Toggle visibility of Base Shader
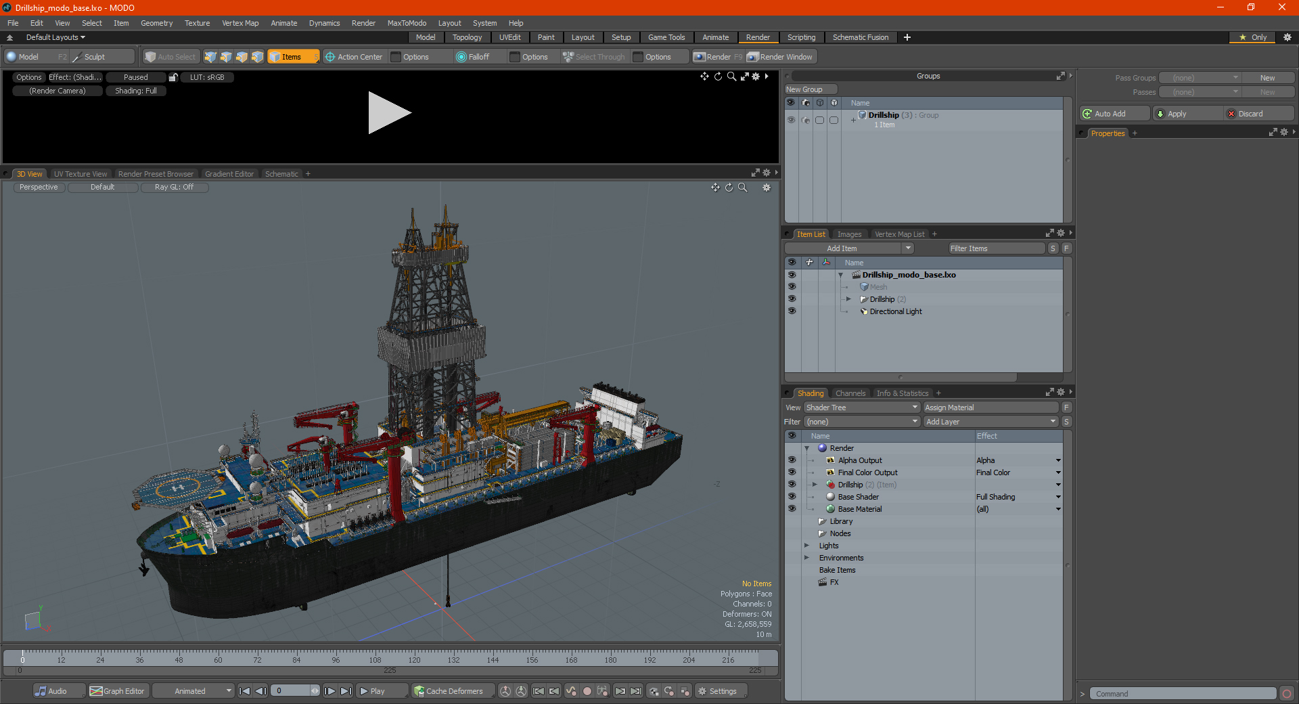Screen dimensions: 1299x704 [792, 497]
